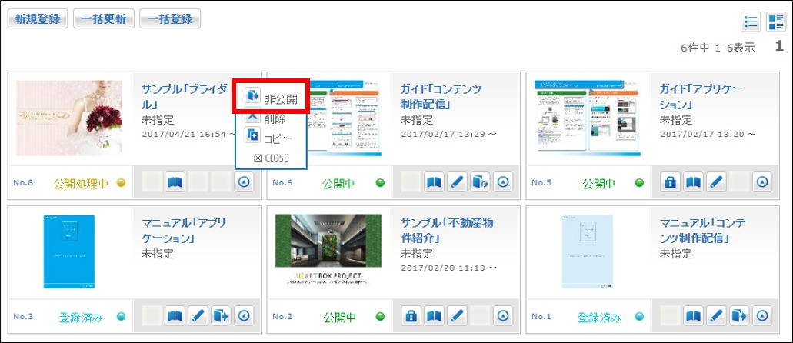This screenshot has height=343, width=793.
Task: Close the popup menu via CLOSE
Action: [x=271, y=158]
